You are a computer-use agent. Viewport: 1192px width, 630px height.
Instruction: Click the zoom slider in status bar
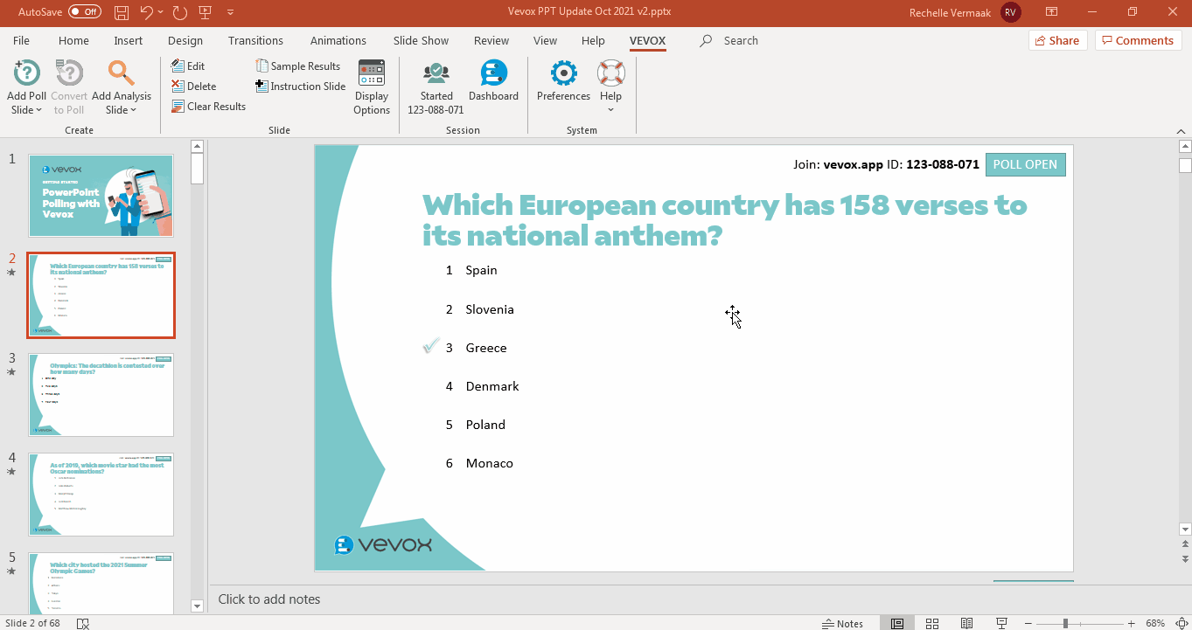click(x=1065, y=623)
